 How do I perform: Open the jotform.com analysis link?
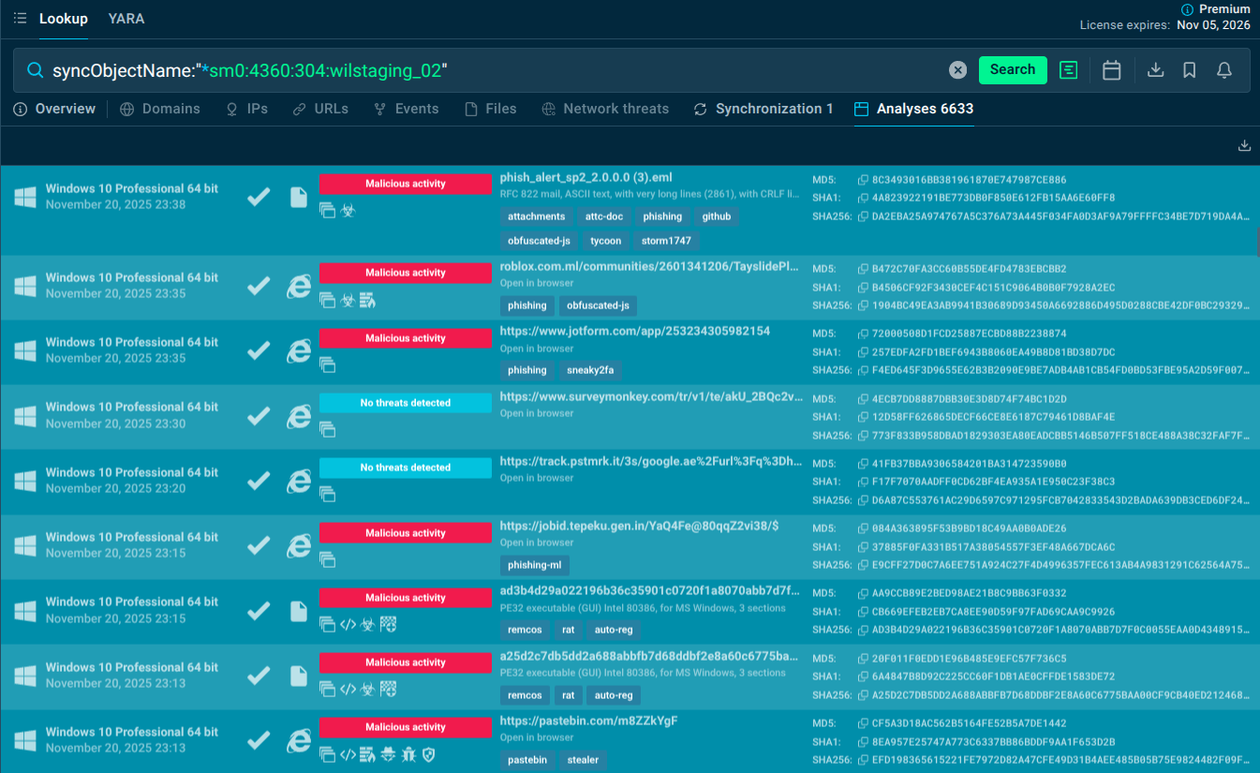[634, 332]
